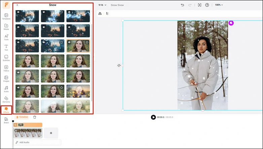263x149 pixels.
Task: Open the Brand sidebar panel
Action: coord(6,120)
